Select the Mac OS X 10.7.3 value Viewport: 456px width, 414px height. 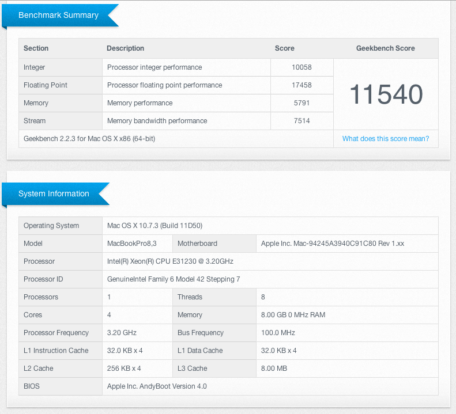click(x=154, y=226)
